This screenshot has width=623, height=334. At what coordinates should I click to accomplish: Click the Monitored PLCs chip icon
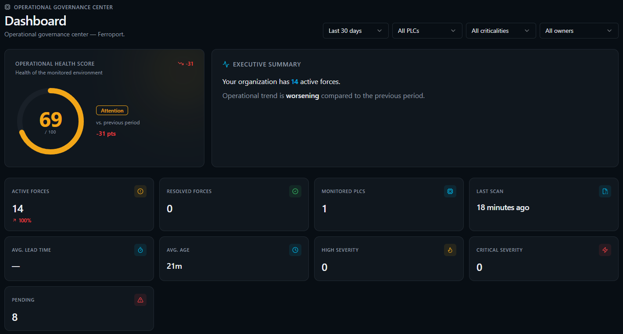pos(450,191)
